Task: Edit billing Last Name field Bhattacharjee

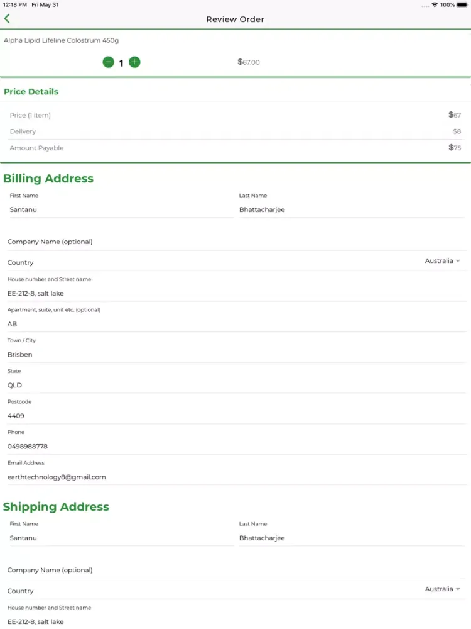Action: (350, 209)
